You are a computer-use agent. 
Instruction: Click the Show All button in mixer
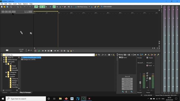coord(127,77)
